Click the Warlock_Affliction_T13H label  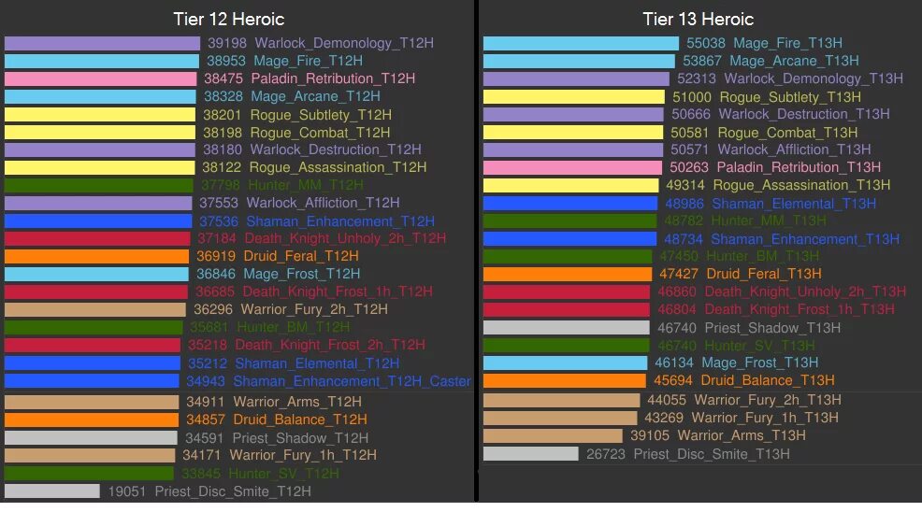[794, 149]
